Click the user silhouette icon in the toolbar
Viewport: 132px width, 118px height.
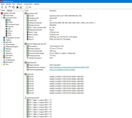[x=17, y=7]
